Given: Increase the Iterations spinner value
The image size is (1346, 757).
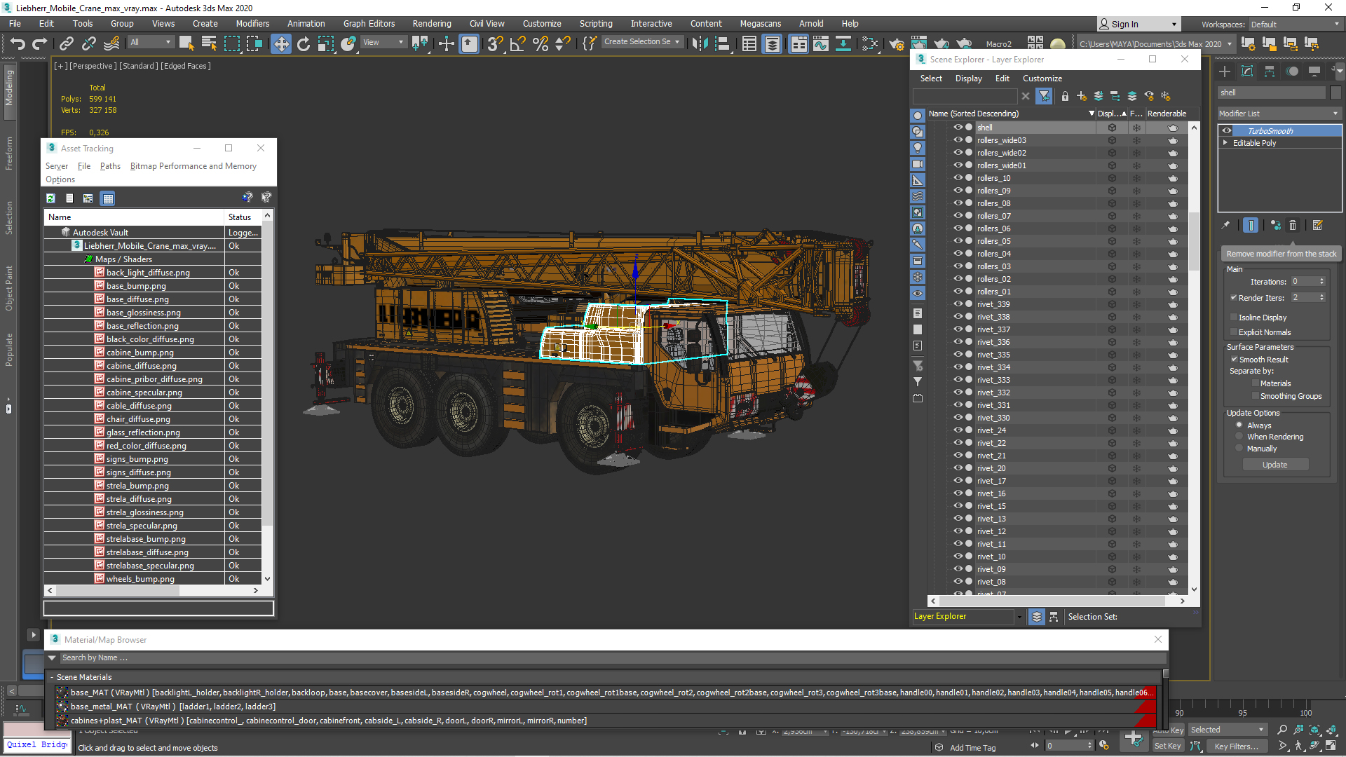Looking at the screenshot, I should [1321, 279].
